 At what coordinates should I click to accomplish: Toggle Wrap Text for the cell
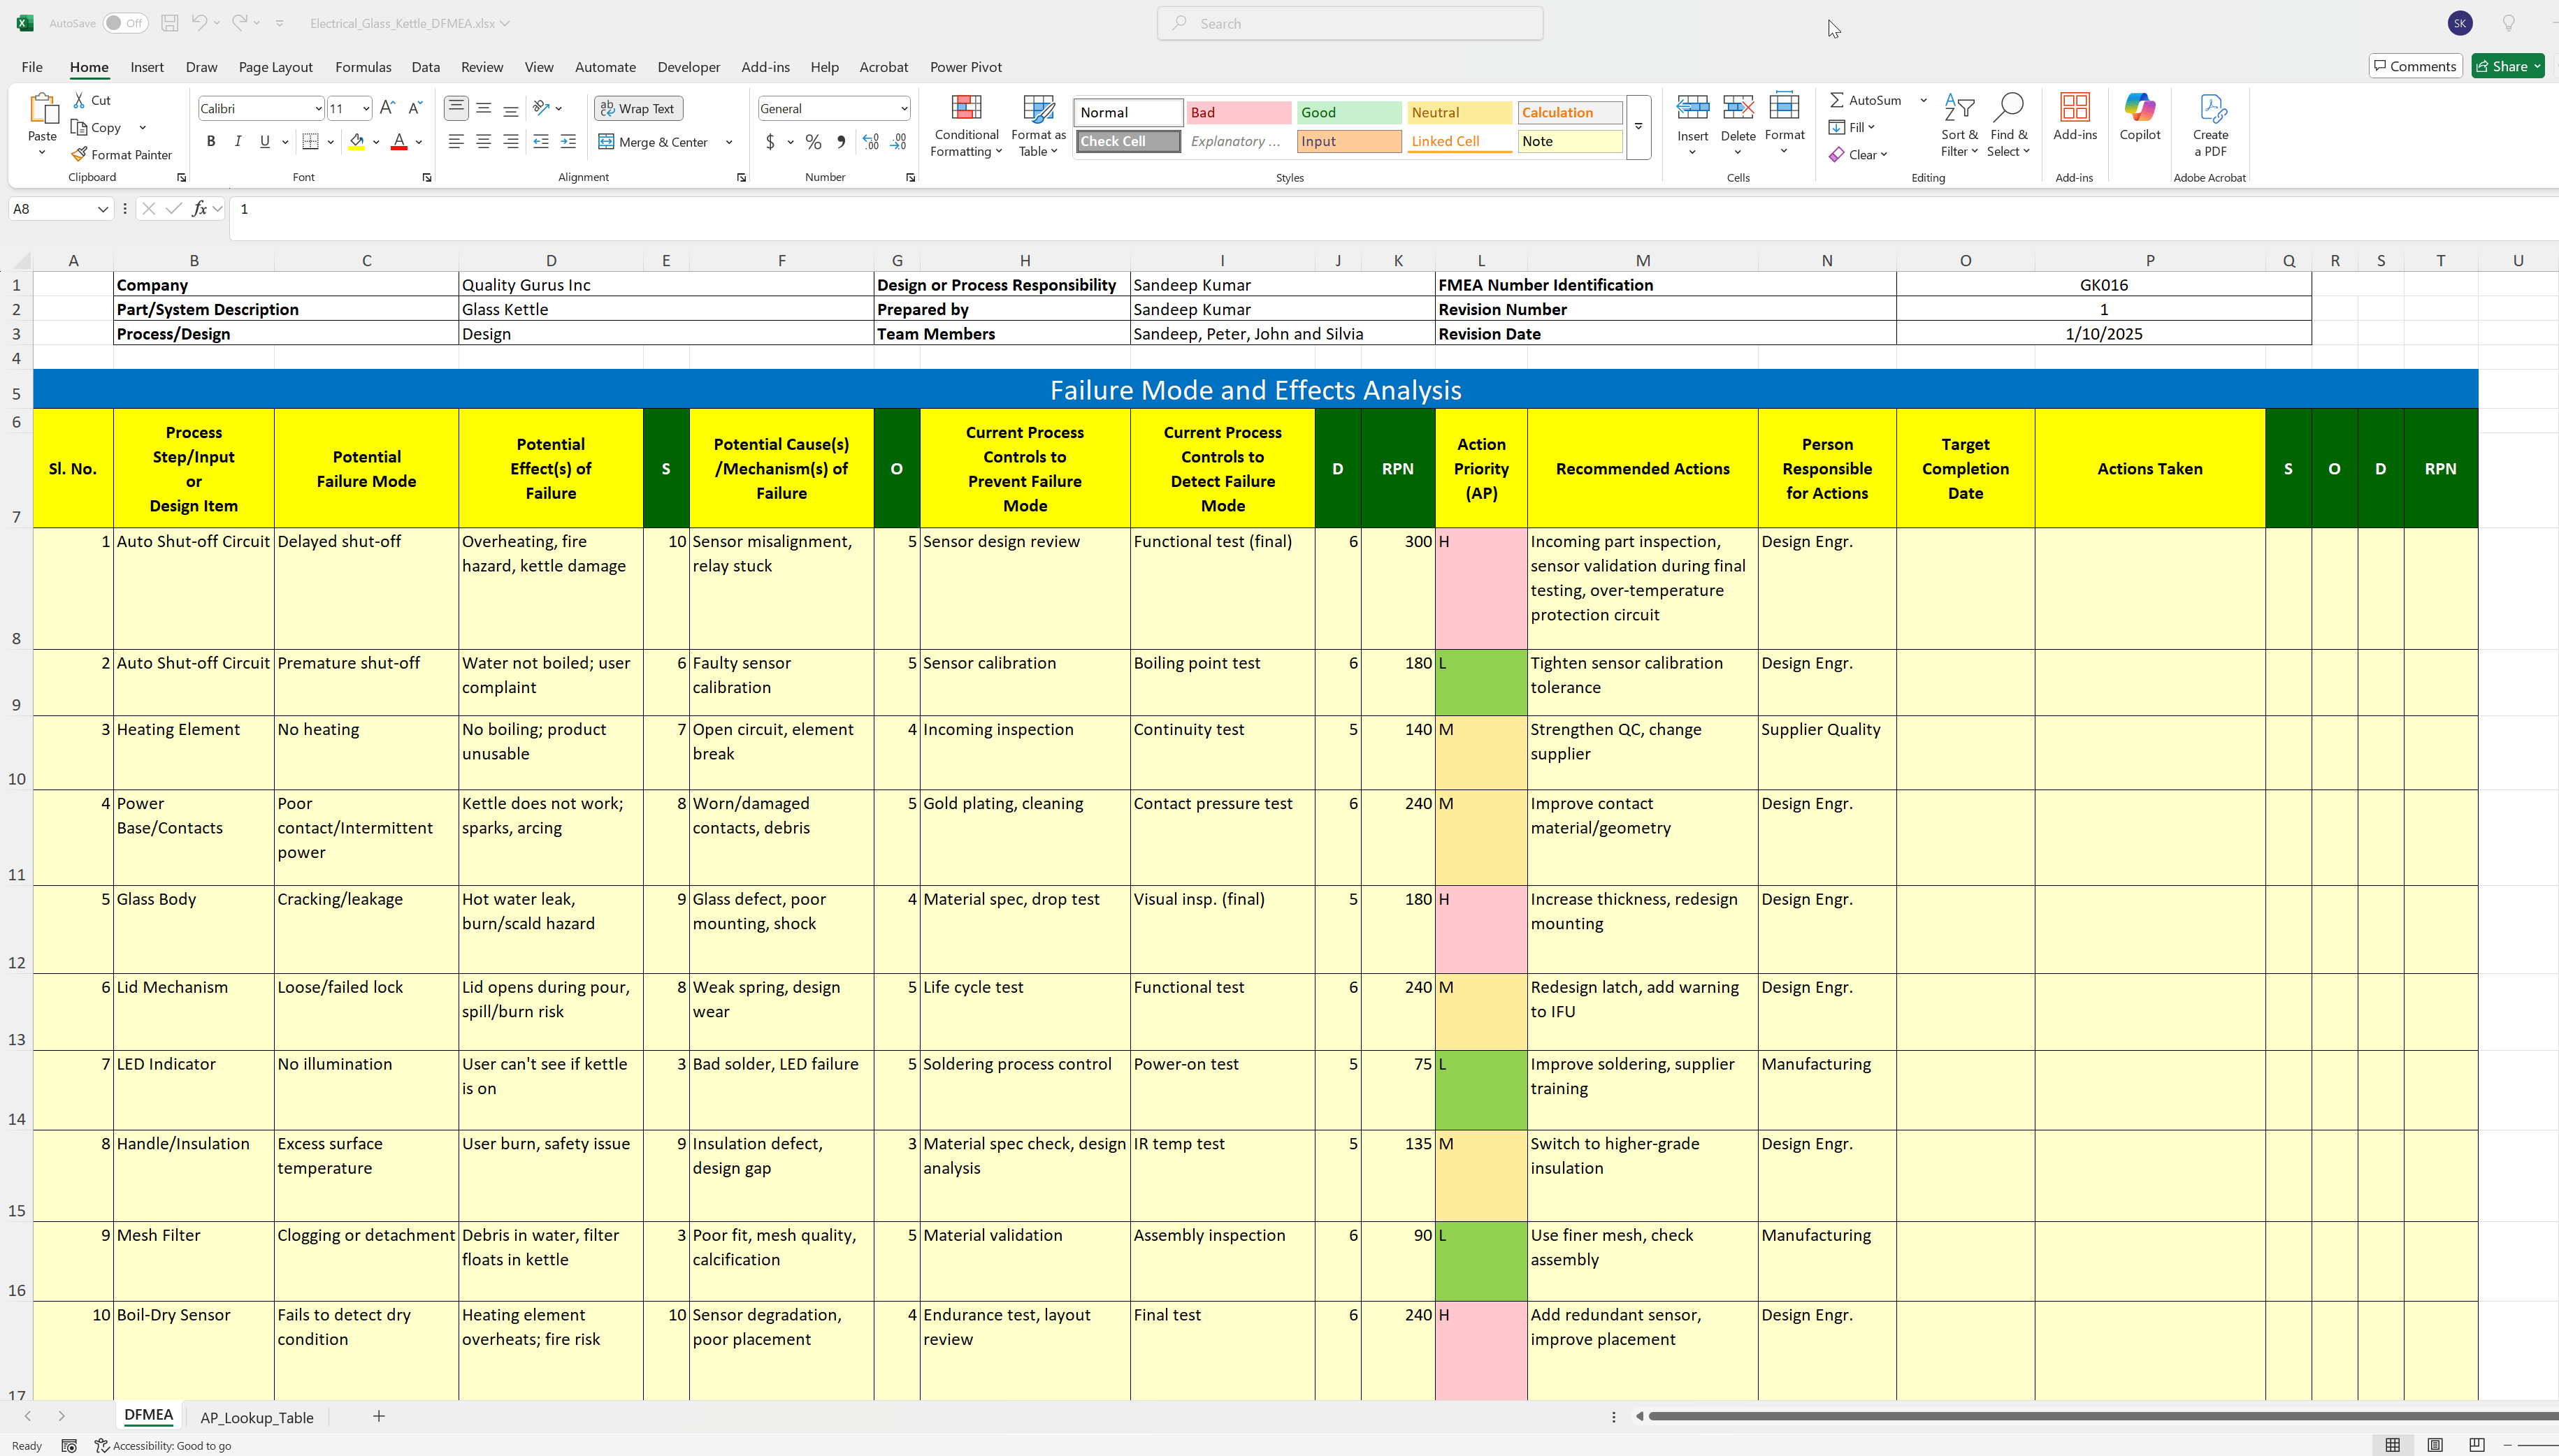tap(638, 109)
